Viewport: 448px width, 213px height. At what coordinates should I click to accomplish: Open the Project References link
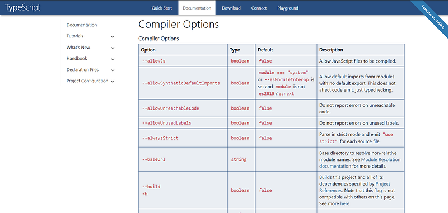(354, 187)
